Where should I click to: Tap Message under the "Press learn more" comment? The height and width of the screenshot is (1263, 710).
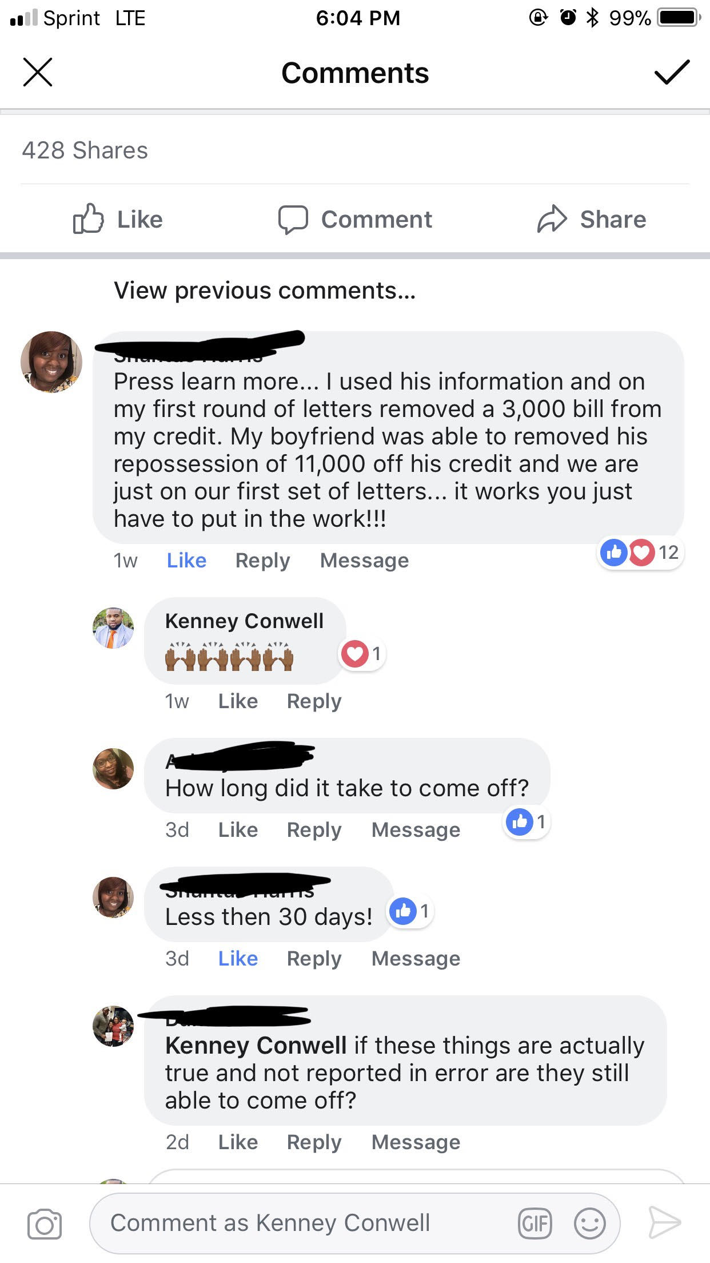(x=364, y=561)
